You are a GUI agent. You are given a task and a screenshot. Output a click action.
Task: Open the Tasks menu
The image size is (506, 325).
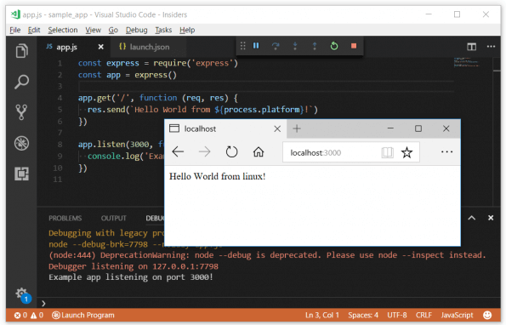tap(163, 30)
